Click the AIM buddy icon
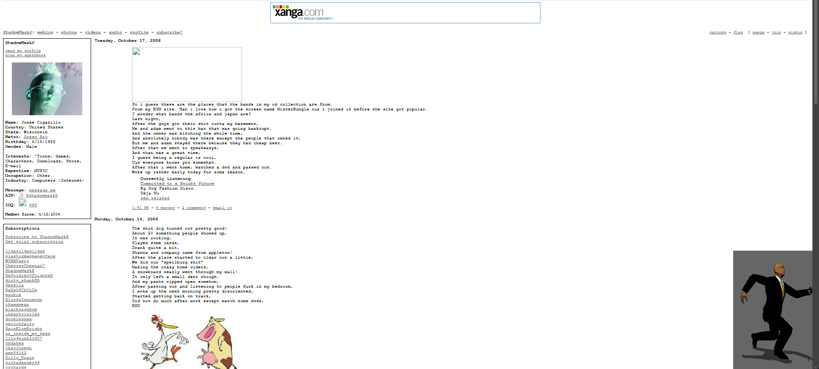 (21, 196)
